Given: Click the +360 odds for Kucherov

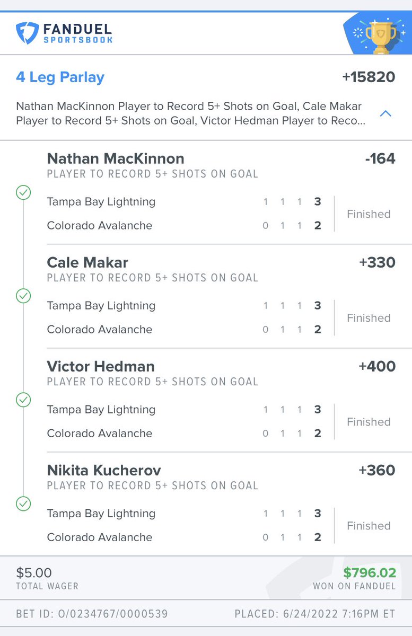Looking at the screenshot, I should coord(377,470).
